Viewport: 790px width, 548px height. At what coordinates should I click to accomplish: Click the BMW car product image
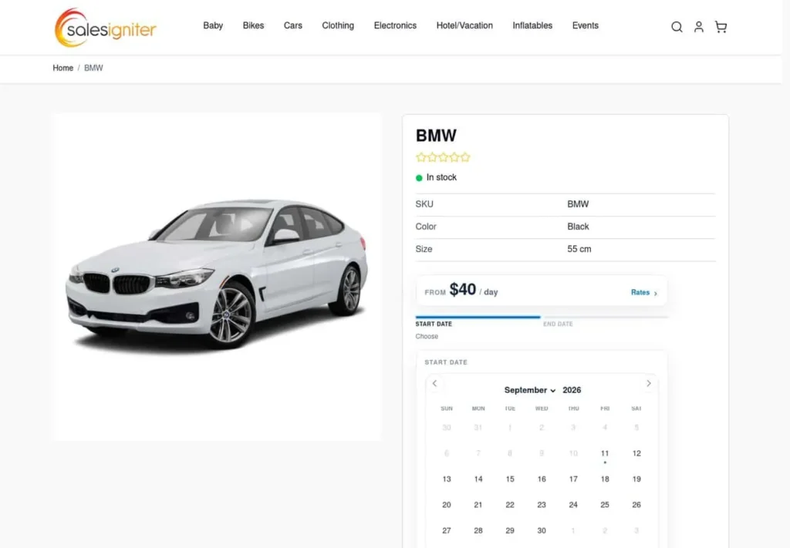(x=217, y=276)
